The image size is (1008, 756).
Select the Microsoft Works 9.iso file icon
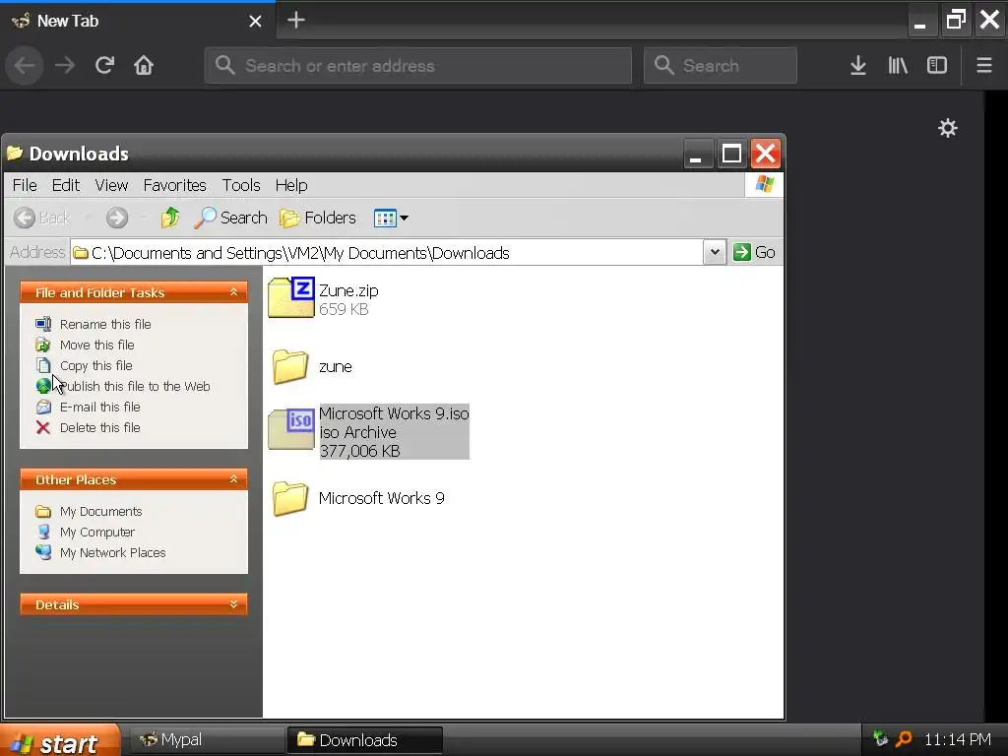coord(291,429)
